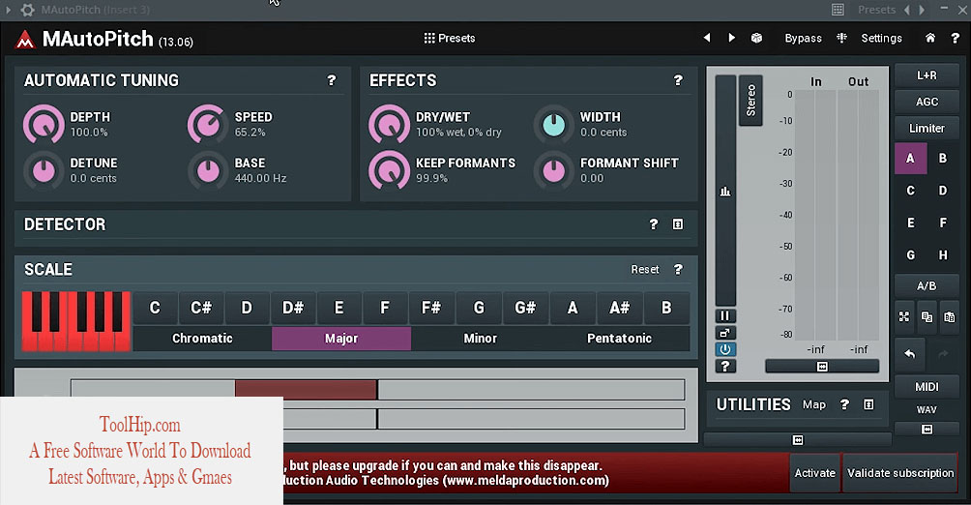Viewport: 971px width, 505px height.
Task: Show help for the Effects panel
Action: point(678,80)
